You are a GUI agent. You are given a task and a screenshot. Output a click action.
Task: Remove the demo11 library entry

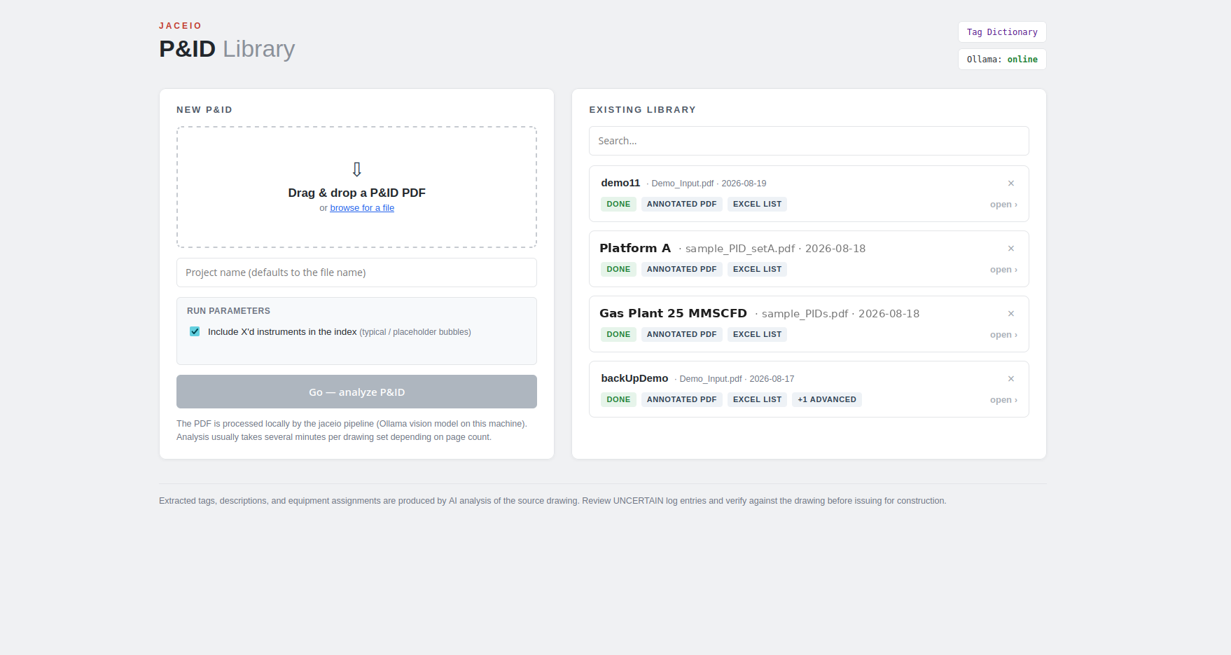click(x=1010, y=184)
